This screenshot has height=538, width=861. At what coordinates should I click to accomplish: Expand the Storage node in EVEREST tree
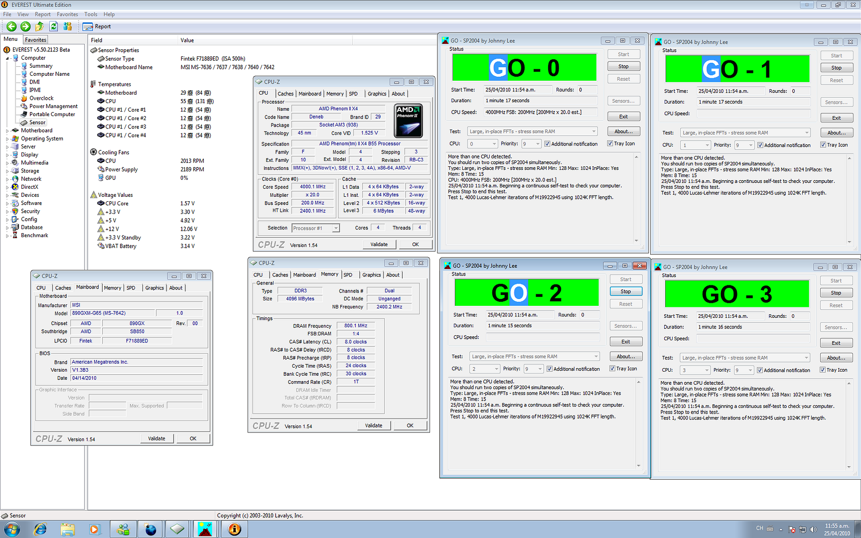pos(7,171)
